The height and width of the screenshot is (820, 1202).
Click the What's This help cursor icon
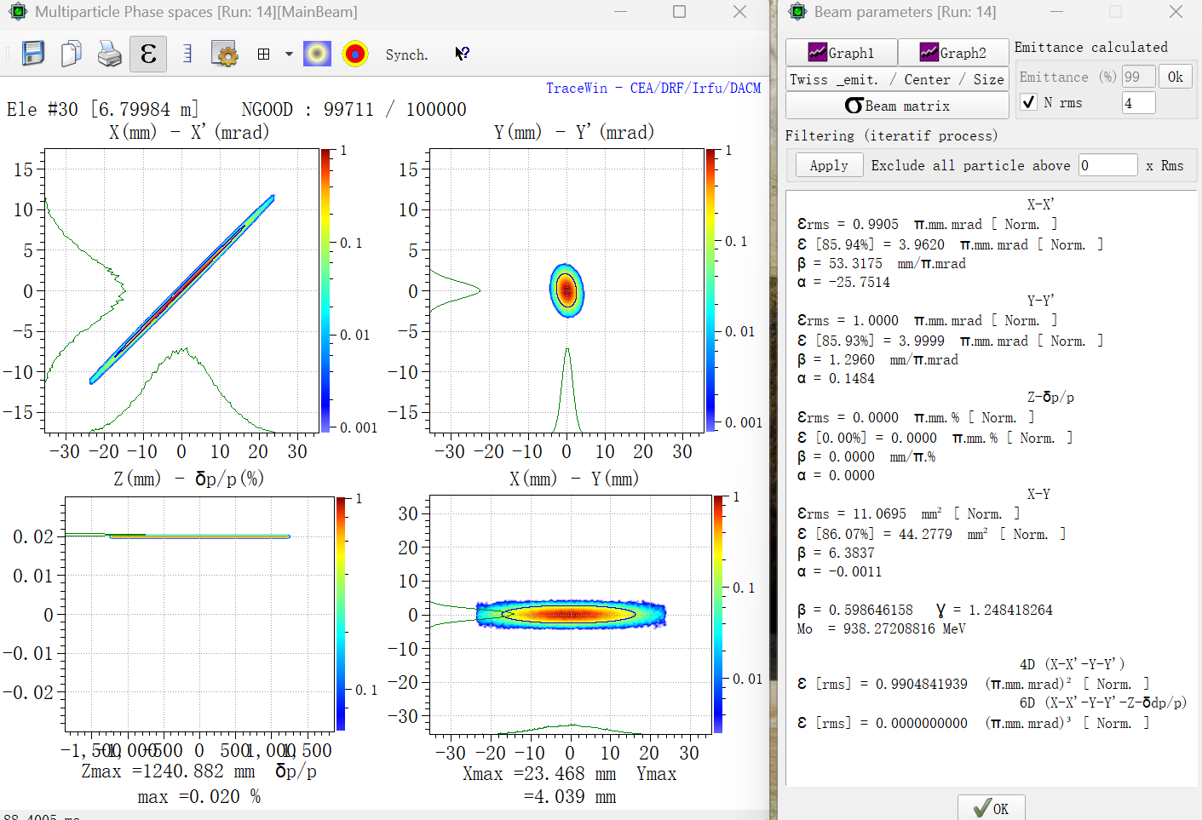(x=462, y=54)
